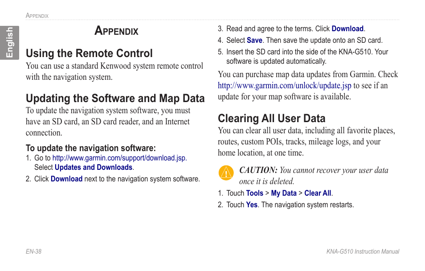Click 'You can clear all user data' paragraph
425x271 pixels.
pos(306,142)
